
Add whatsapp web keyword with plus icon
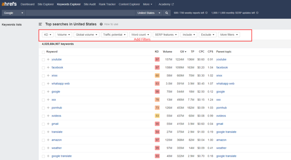pyautogui.click(x=48, y=83)
